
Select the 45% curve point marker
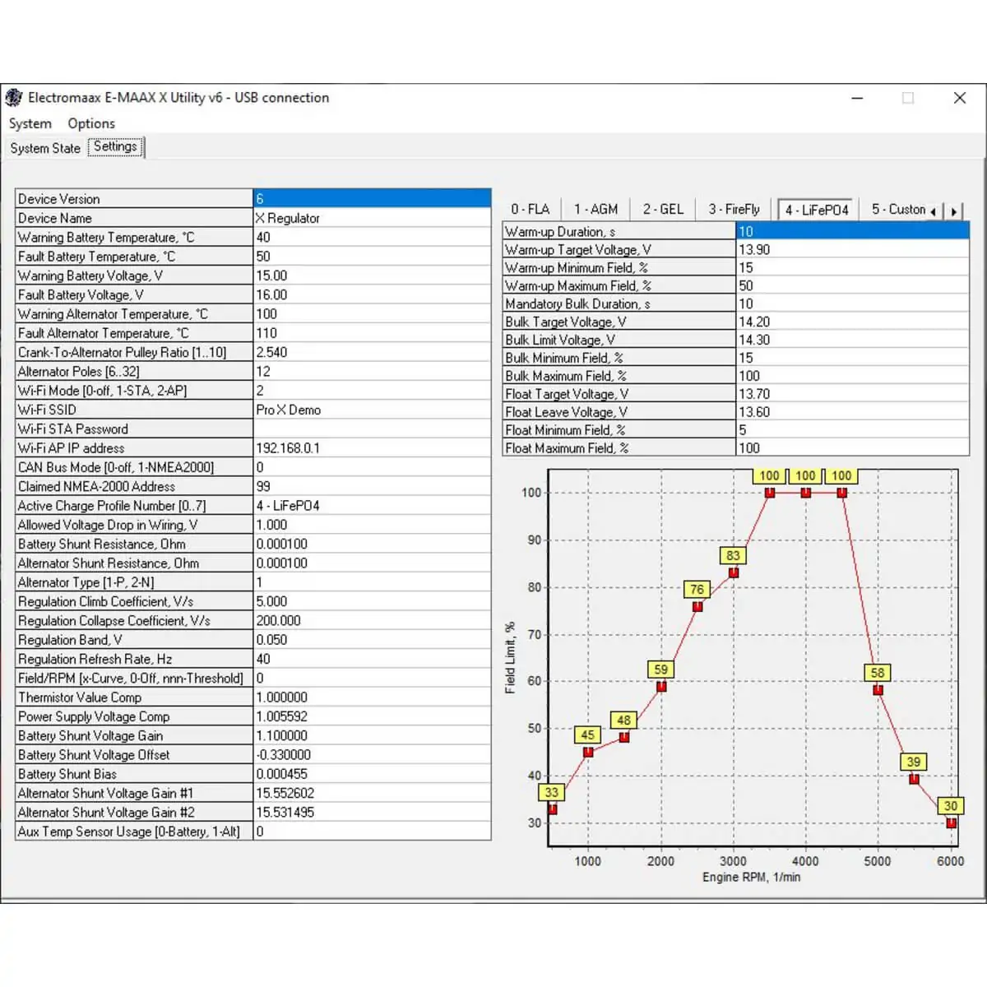click(588, 752)
